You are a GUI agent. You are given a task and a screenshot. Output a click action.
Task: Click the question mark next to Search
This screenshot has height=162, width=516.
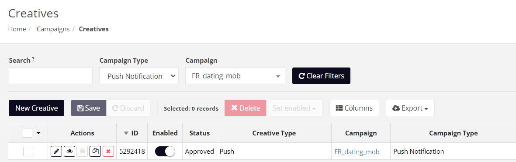[33, 59]
